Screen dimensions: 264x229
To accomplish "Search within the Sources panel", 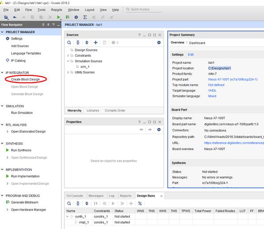I will coord(69,43).
